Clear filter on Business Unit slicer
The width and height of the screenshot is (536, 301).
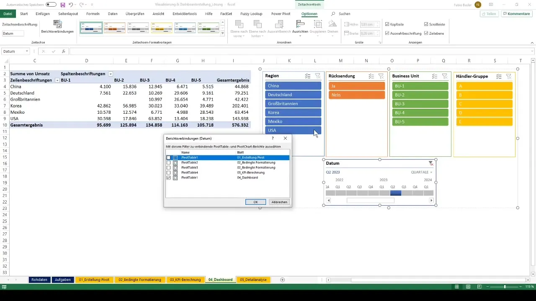[445, 76]
